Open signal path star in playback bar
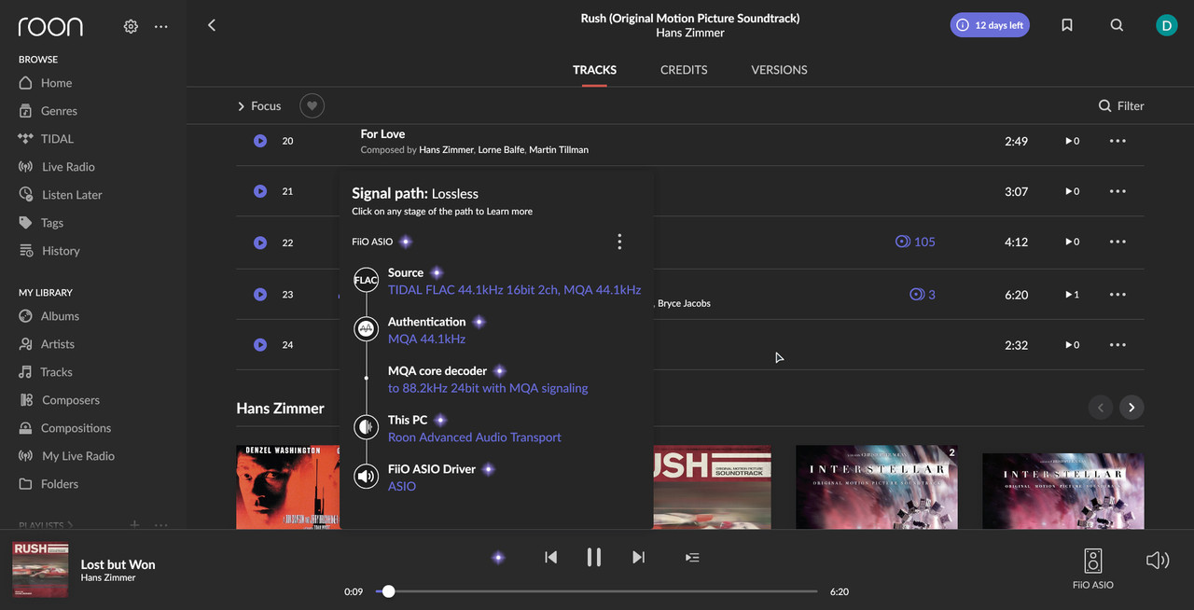 498,558
